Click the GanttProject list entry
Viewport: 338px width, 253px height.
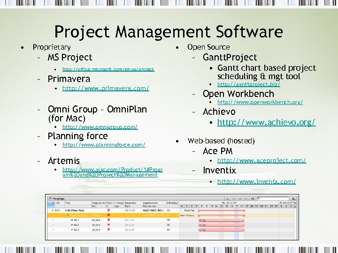pyautogui.click(x=230, y=57)
